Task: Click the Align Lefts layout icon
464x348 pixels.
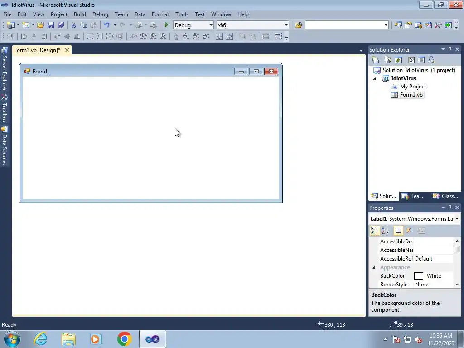Action: click(x=24, y=36)
